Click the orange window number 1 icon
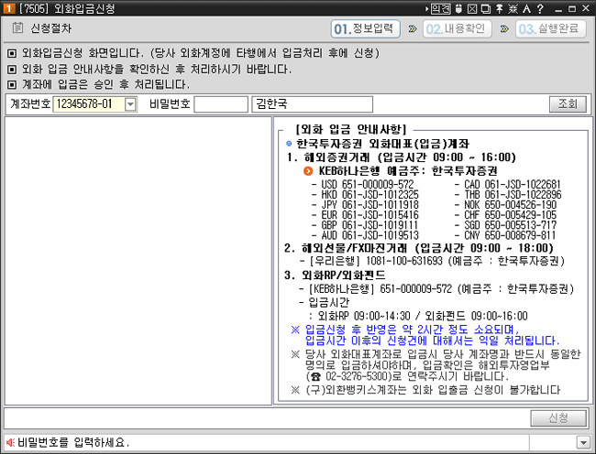 [x=8, y=8]
